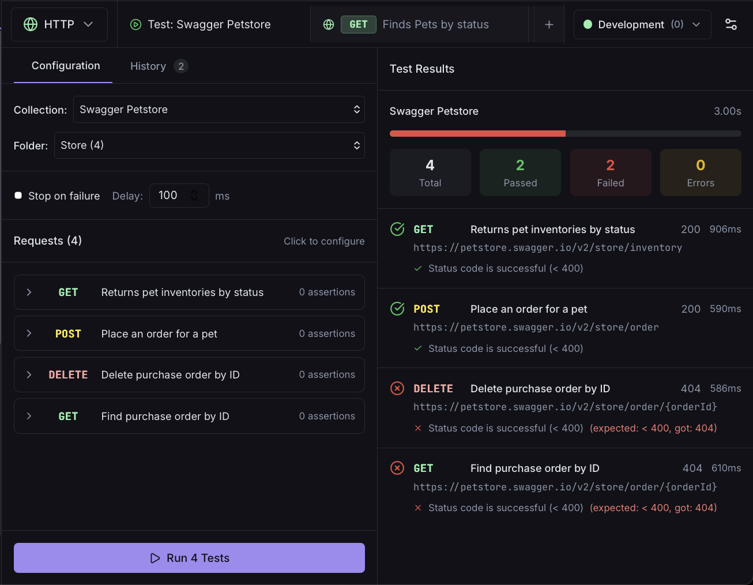Open the Development environment dropdown
Viewport: 753px width, 585px height.
pos(642,24)
